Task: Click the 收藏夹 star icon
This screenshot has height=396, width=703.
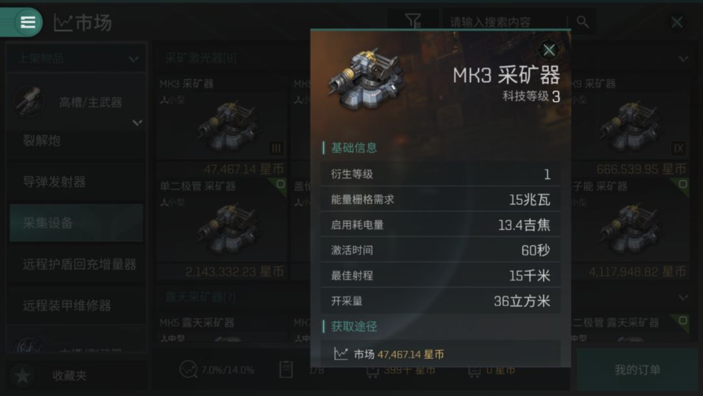Action: tap(22, 375)
